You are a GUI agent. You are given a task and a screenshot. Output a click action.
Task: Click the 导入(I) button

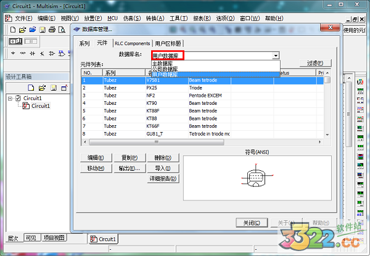coord(163,168)
